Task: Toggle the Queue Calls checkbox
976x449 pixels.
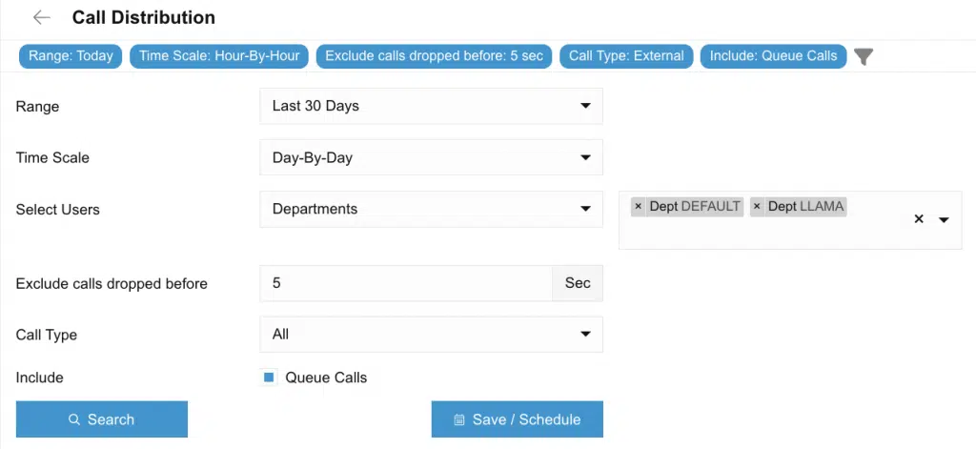Action: [269, 378]
